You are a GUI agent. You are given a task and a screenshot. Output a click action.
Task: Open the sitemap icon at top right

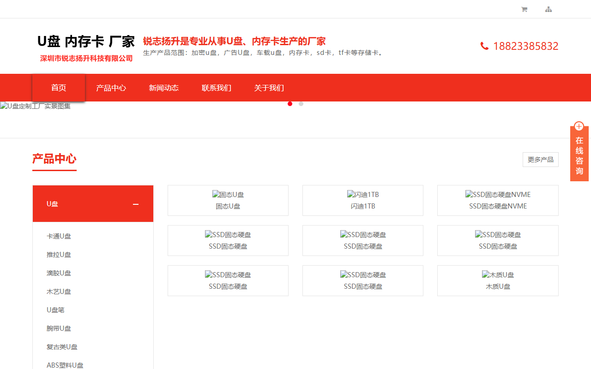pos(549,9)
